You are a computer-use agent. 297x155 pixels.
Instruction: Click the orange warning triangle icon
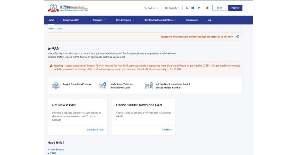point(51,66)
